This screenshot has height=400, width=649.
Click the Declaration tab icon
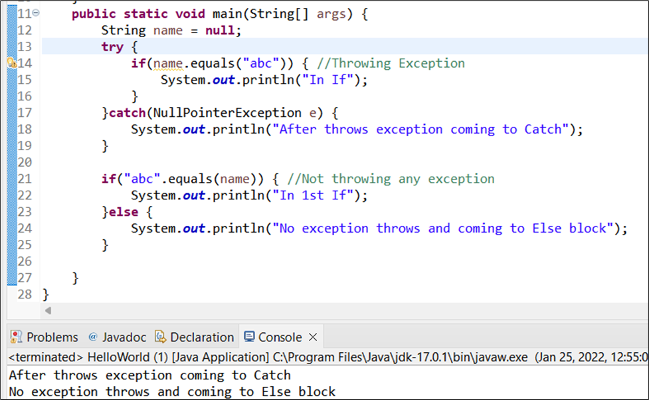click(x=160, y=337)
